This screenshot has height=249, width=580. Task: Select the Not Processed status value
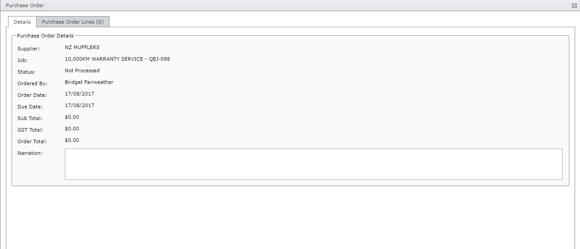point(82,71)
